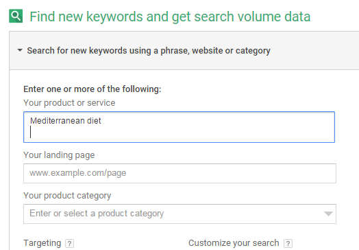Click inside the product or service text box
This screenshot has width=359, height=250.
pyautogui.click(x=179, y=127)
